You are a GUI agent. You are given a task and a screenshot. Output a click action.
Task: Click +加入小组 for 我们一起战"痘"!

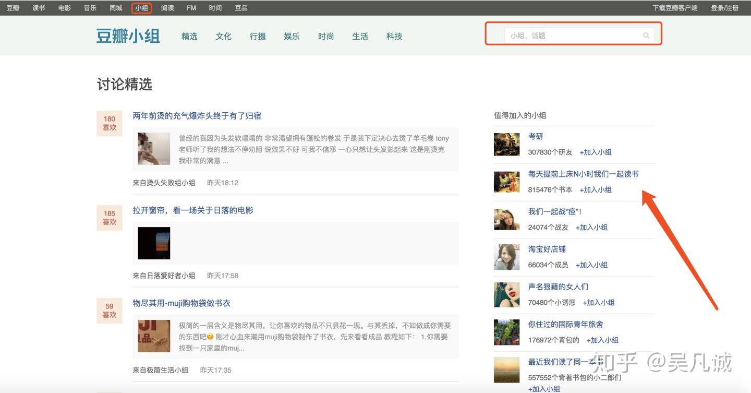592,228
